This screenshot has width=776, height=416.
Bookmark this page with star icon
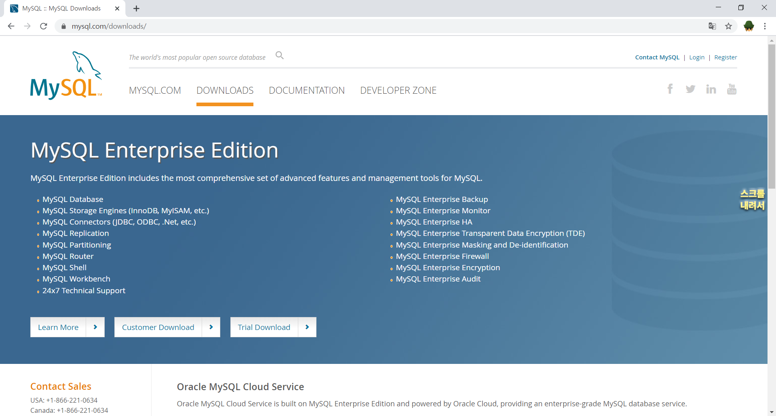click(x=728, y=26)
